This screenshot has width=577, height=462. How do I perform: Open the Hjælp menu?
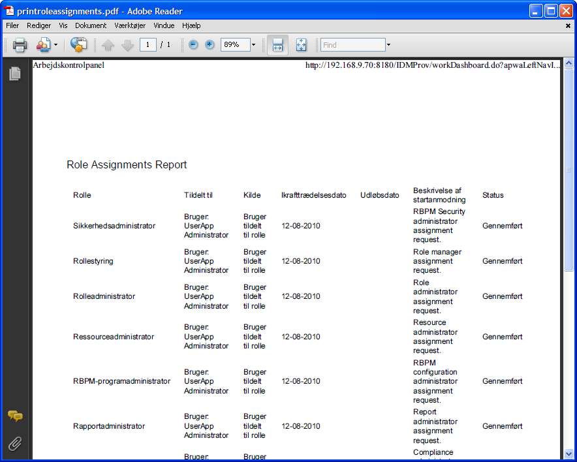(191, 25)
